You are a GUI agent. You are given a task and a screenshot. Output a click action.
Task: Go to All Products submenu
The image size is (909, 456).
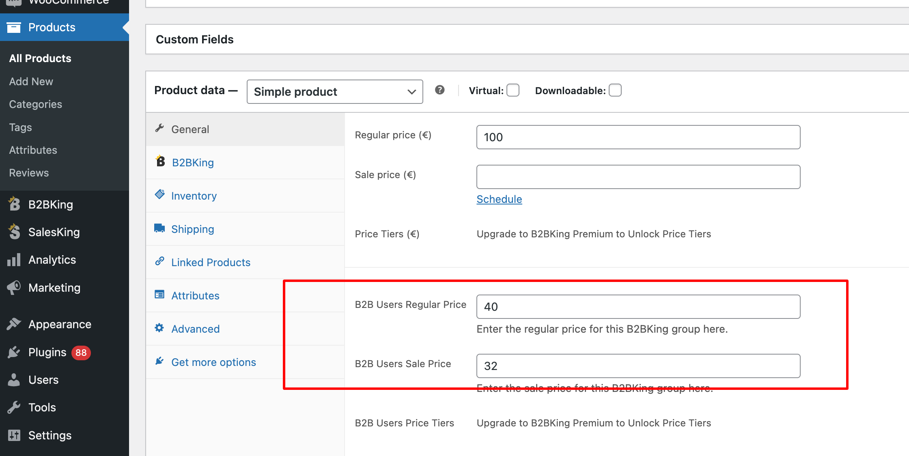click(40, 58)
